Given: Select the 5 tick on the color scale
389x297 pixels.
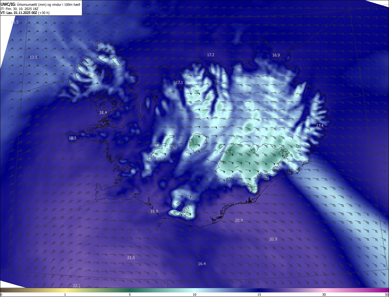Looking at the screenshot, I should tap(130, 295).
